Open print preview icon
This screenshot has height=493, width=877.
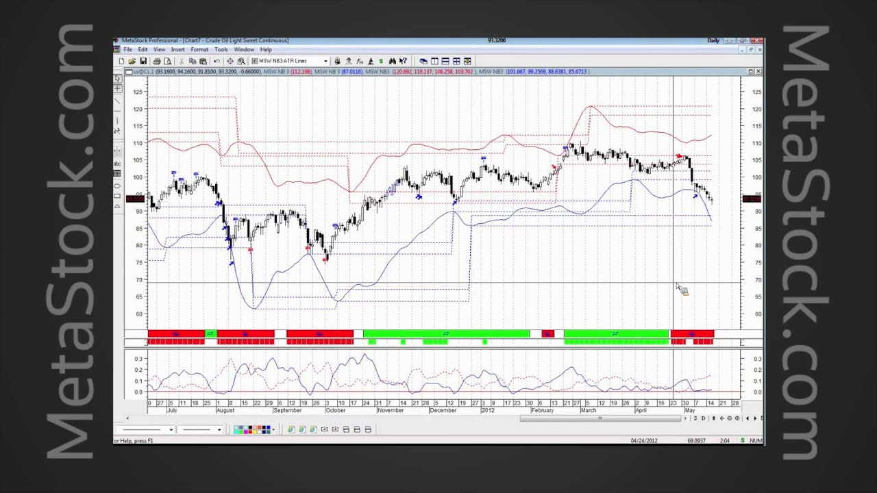point(168,61)
